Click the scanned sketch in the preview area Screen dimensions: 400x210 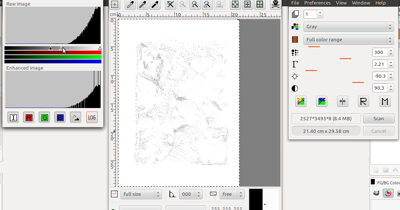coord(181,103)
